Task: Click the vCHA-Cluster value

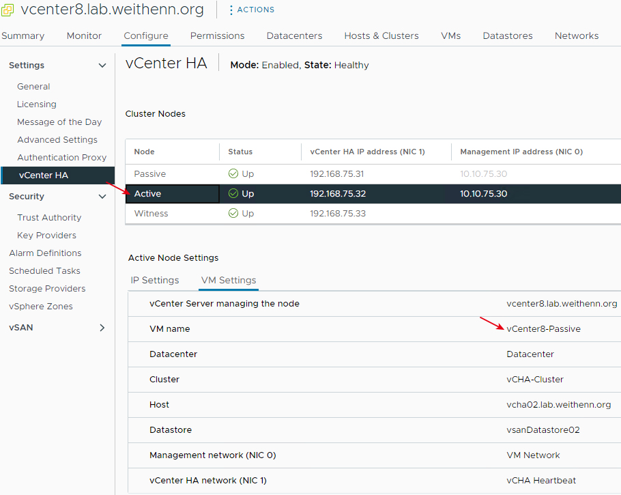Action: point(534,380)
